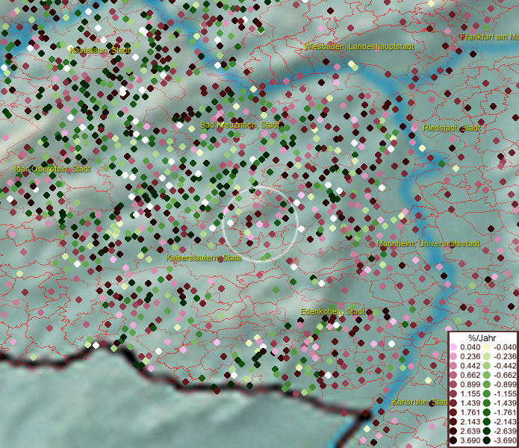
Task: Click the 'Mannheim, Universitätsstadt' map label
Action: pos(429,244)
